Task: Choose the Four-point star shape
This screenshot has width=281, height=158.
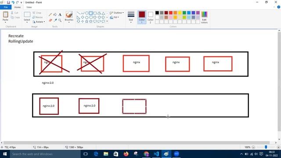Action: click(83, 22)
